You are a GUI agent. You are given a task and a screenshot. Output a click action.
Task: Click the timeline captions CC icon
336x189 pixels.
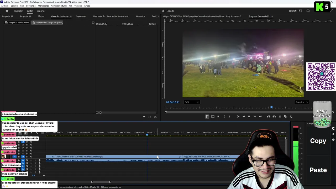tap(43, 133)
